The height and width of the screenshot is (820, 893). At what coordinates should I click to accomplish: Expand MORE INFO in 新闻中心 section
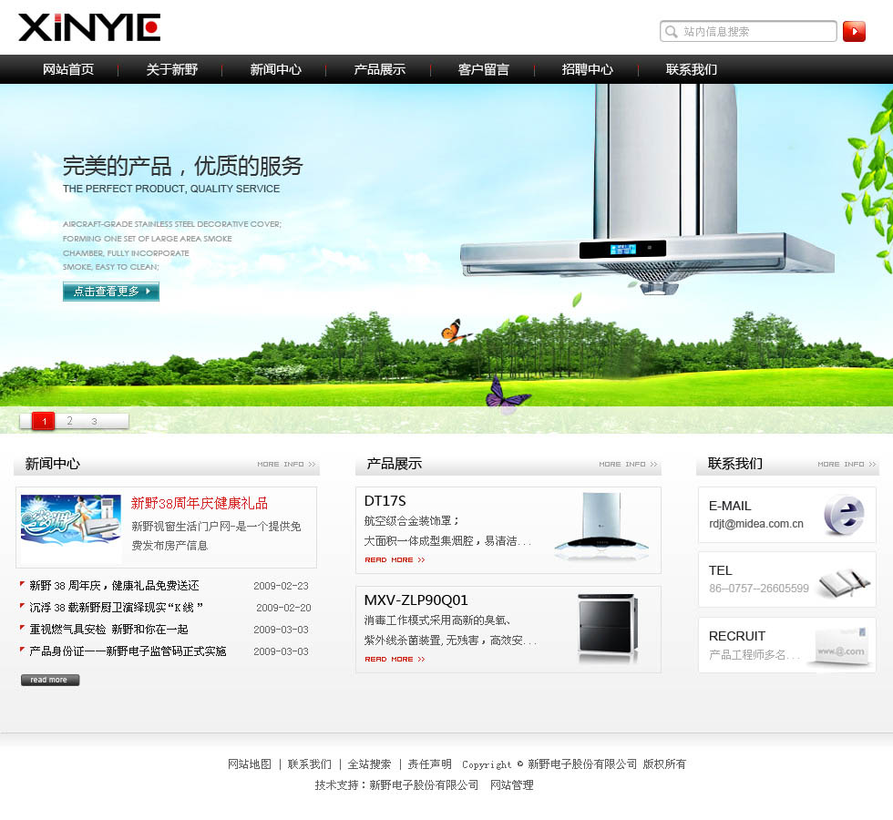(286, 465)
